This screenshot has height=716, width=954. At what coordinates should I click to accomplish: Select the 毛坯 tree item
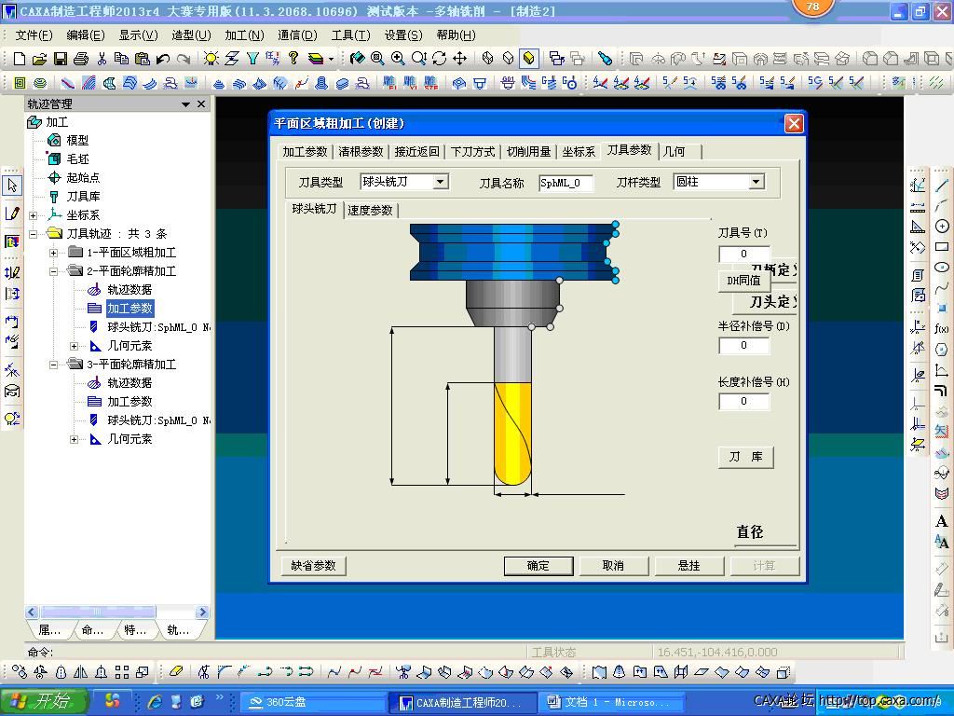[77, 158]
